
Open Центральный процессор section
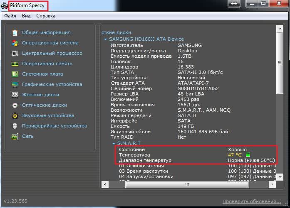tap(52, 53)
